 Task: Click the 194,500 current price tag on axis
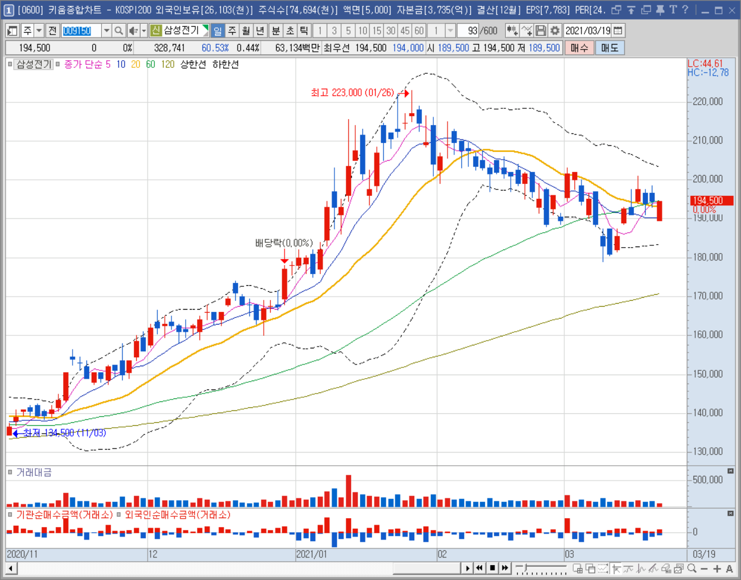pyautogui.click(x=711, y=201)
